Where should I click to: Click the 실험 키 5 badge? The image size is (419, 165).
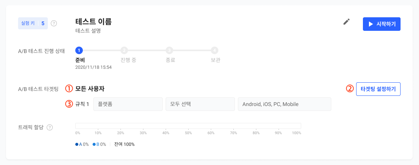pyautogui.click(x=33, y=24)
